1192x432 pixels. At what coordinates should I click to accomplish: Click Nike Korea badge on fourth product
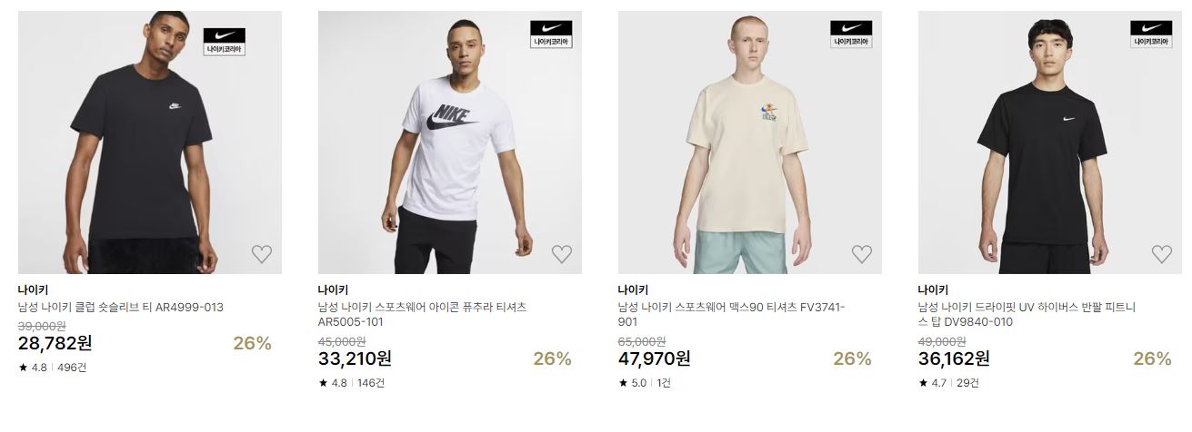point(1152,34)
